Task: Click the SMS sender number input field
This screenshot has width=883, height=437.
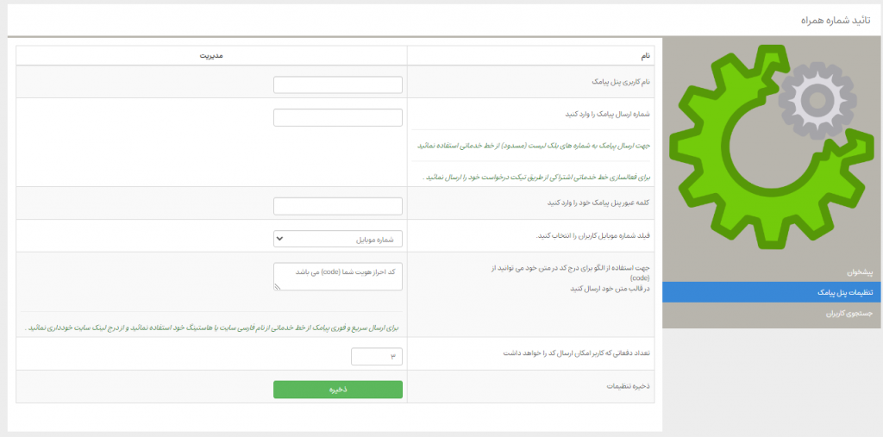Action: [338, 117]
